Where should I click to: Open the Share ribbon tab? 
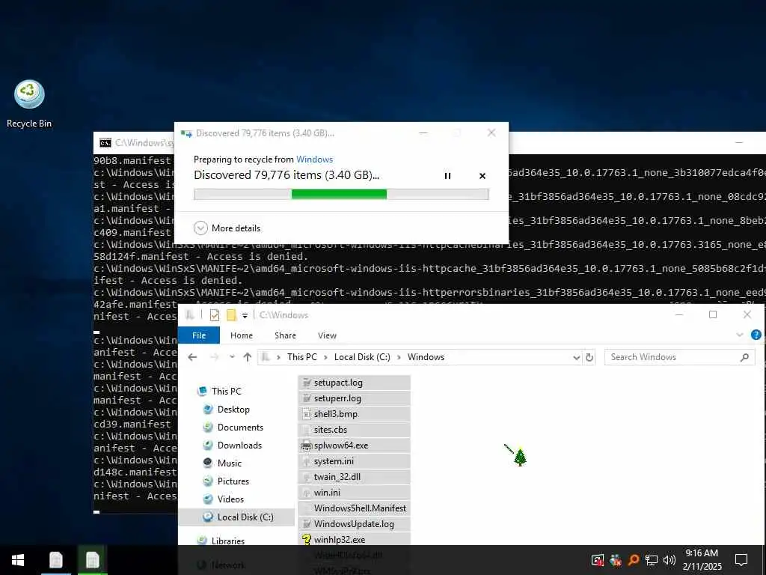(x=285, y=335)
